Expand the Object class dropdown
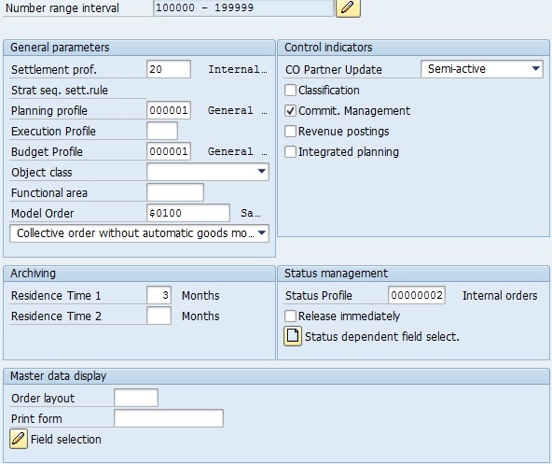Image resolution: width=552 pixels, height=464 pixels. coord(208,172)
